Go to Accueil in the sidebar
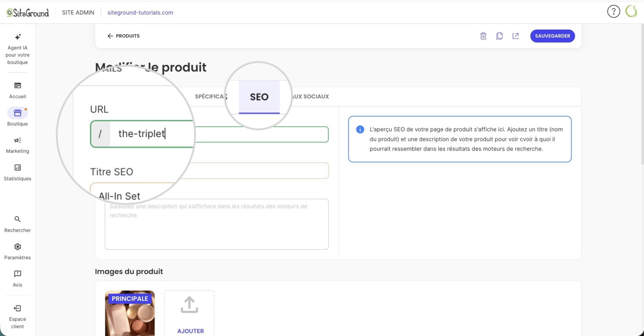Image resolution: width=644 pixels, height=336 pixels. (x=18, y=90)
